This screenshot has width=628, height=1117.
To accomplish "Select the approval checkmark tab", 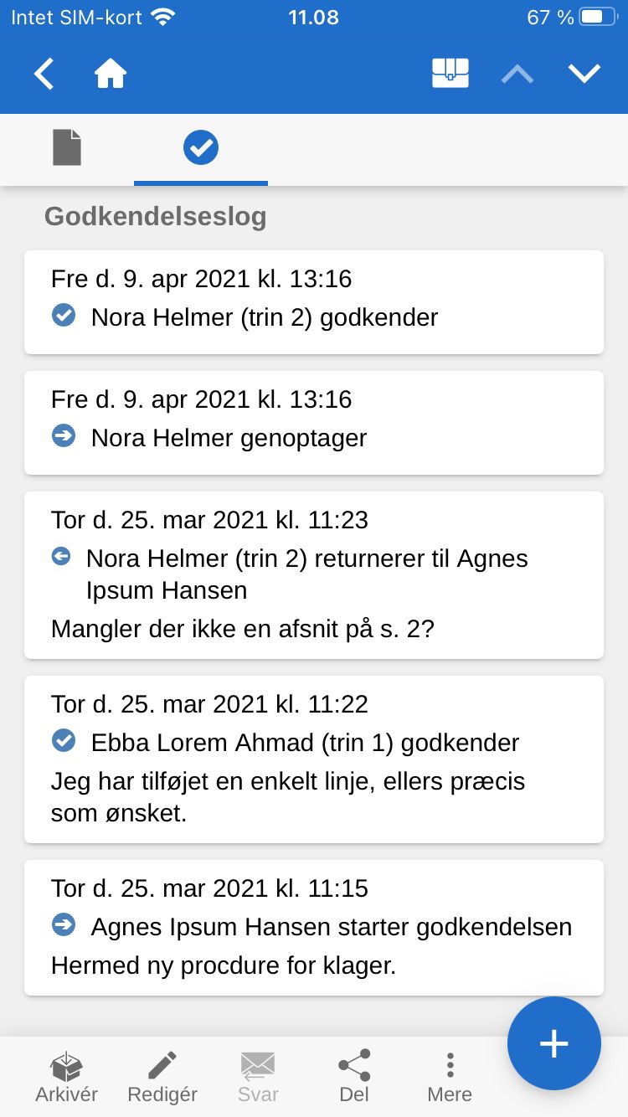I will point(201,148).
